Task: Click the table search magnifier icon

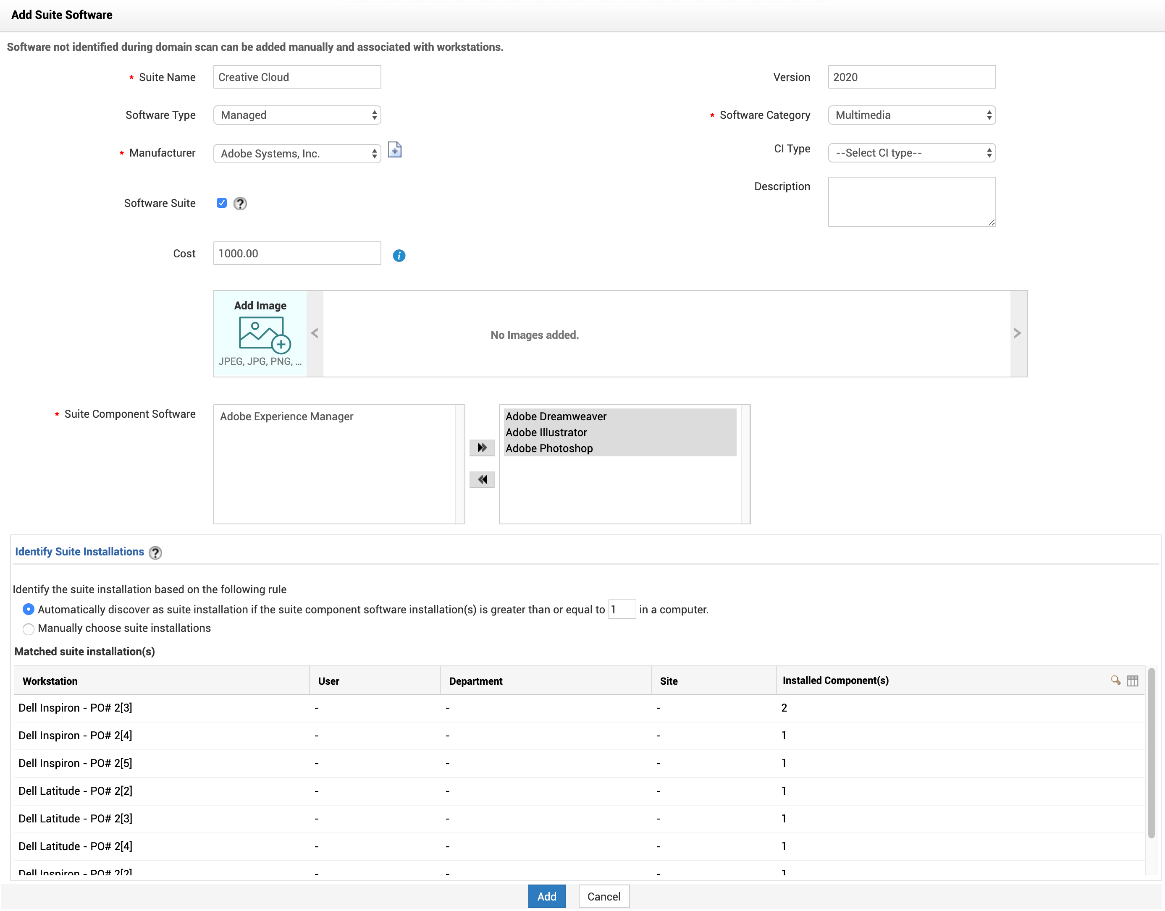Action: click(x=1115, y=680)
